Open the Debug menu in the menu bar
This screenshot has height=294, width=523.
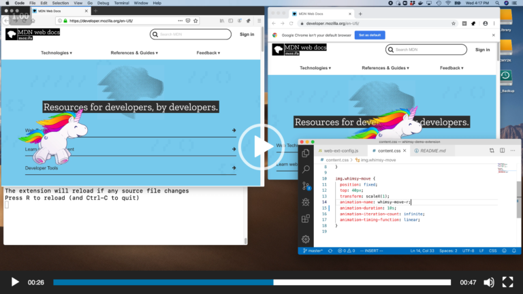(x=103, y=3)
